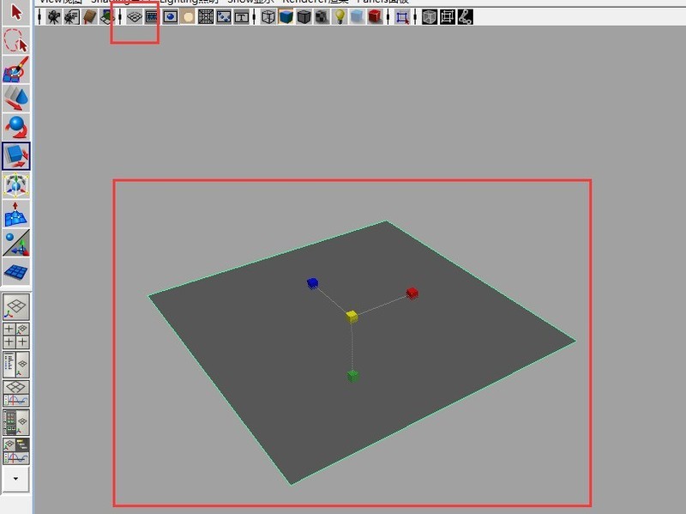Switch to the four-view panel layout
The image size is (686, 514).
pyautogui.click(x=16, y=336)
